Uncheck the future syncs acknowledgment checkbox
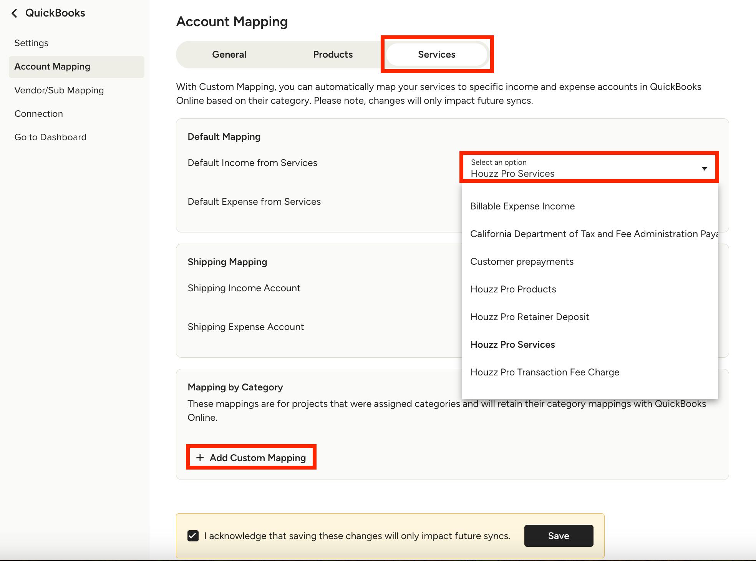Image resolution: width=756 pixels, height=561 pixels. (193, 536)
